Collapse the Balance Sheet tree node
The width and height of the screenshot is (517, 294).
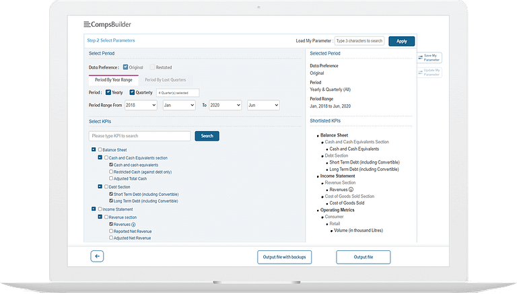click(x=94, y=149)
